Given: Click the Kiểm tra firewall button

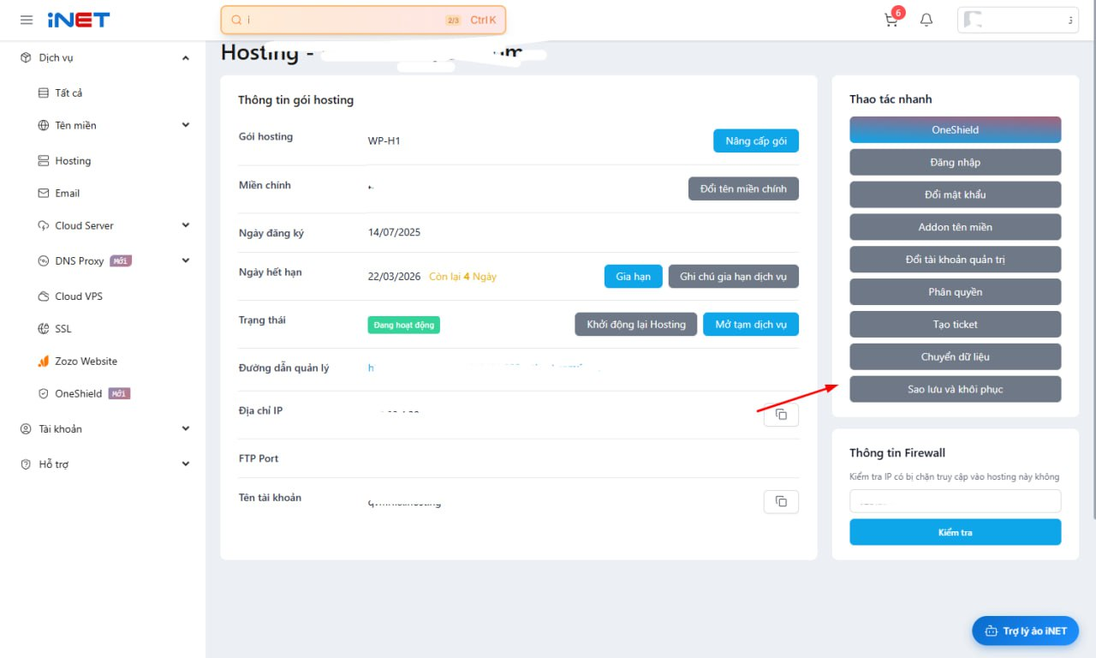Looking at the screenshot, I should [956, 532].
